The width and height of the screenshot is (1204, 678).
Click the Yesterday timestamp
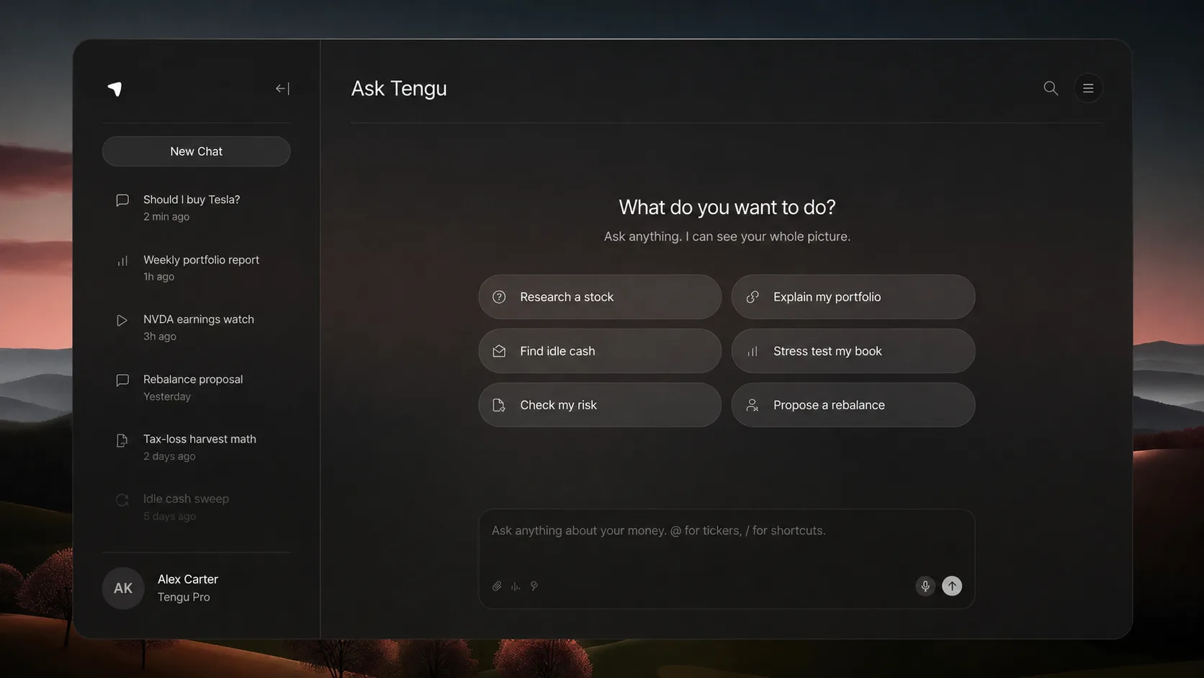tap(167, 397)
